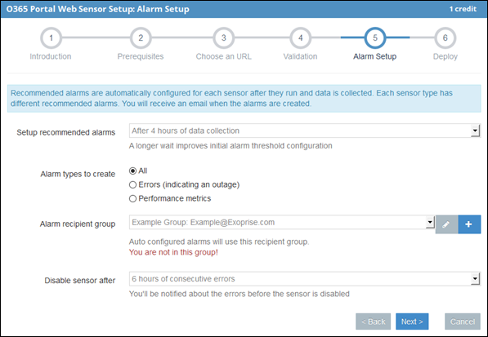Expand the Alarm recipient group dropdown
Viewport: 488px width, 337px height.
[x=282, y=223]
